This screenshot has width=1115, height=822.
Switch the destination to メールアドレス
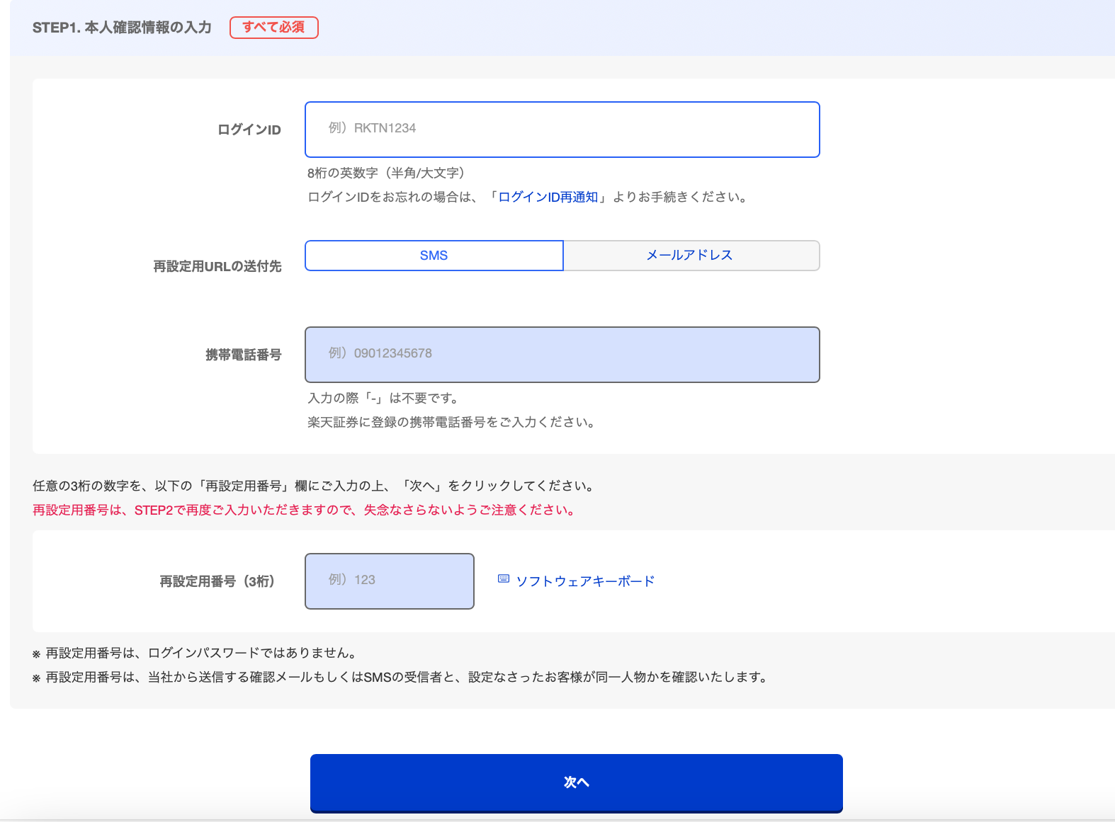click(x=691, y=256)
